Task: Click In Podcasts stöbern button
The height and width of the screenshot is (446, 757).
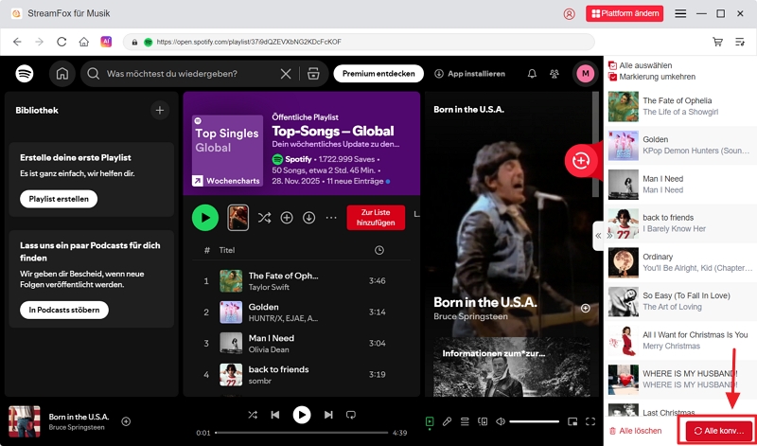Action: 64,310
